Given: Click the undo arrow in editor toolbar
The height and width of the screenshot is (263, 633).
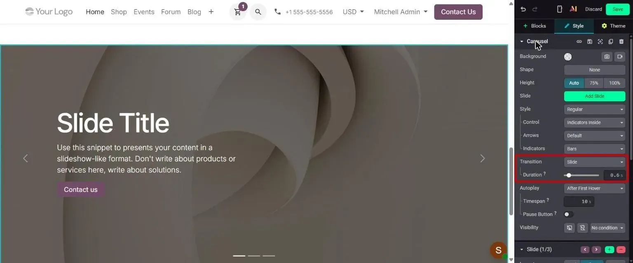Looking at the screenshot, I should click(x=523, y=9).
